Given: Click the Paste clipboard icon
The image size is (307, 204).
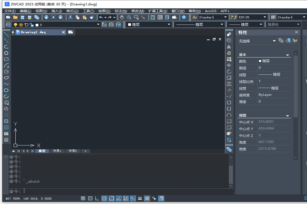Looking at the screenshot, I should [84, 17].
